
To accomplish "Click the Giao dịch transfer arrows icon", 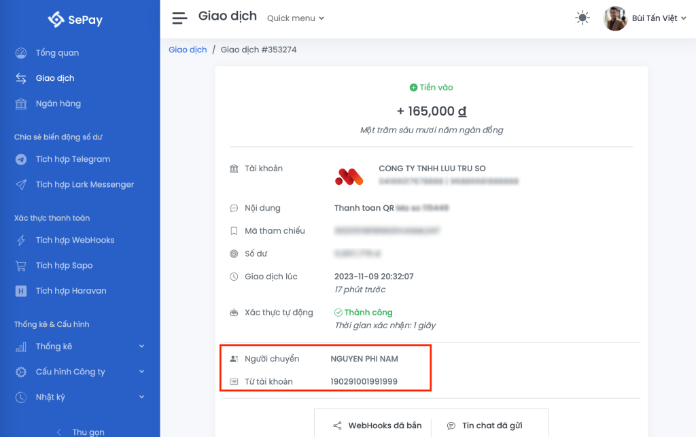I will point(20,77).
